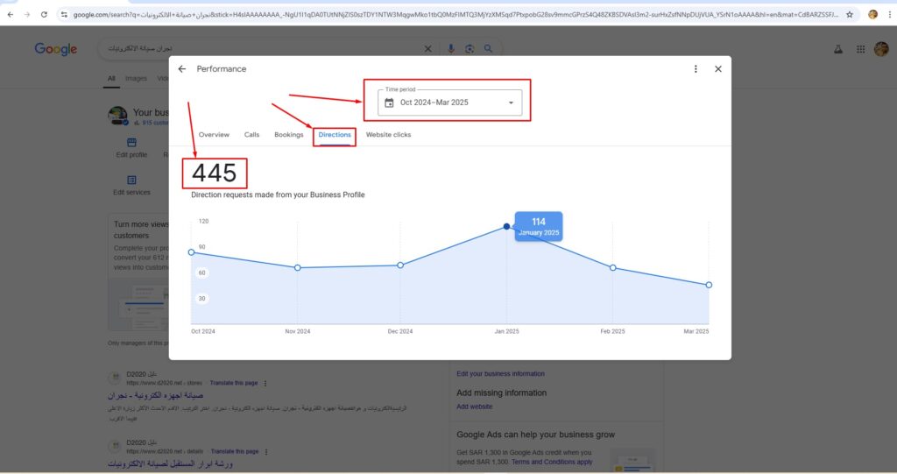Reload the page in the browser
Viewport: 897px width, 474px height.
coord(44,14)
